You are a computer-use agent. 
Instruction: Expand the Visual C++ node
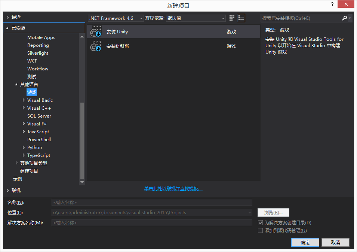tap(24, 108)
